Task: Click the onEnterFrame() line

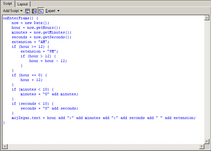Action: coord(21,18)
